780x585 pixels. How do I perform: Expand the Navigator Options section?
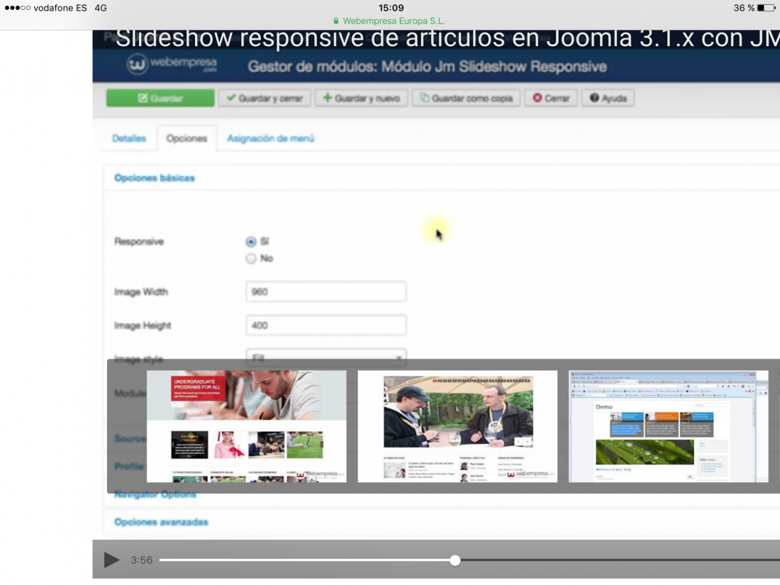pyautogui.click(x=155, y=494)
